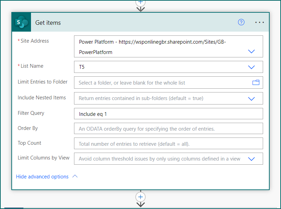Viewport: 281px width, 209px height.
Task: Expand the Include Nested Items dropdown arrow
Action: (251, 99)
